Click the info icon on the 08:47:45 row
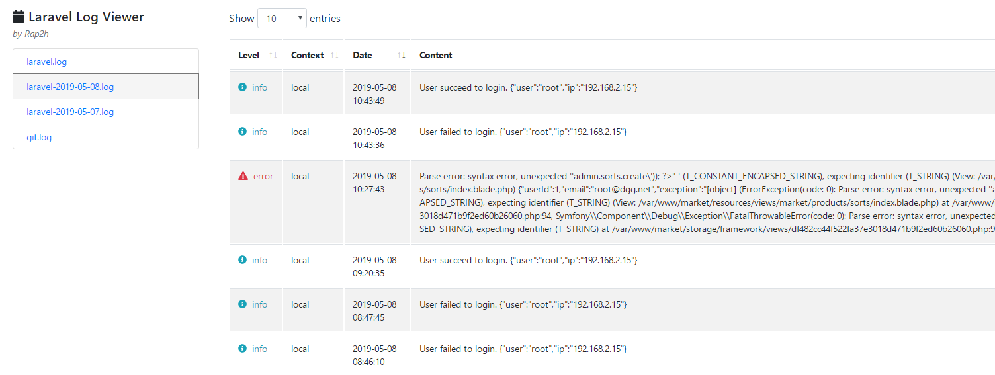 point(242,304)
